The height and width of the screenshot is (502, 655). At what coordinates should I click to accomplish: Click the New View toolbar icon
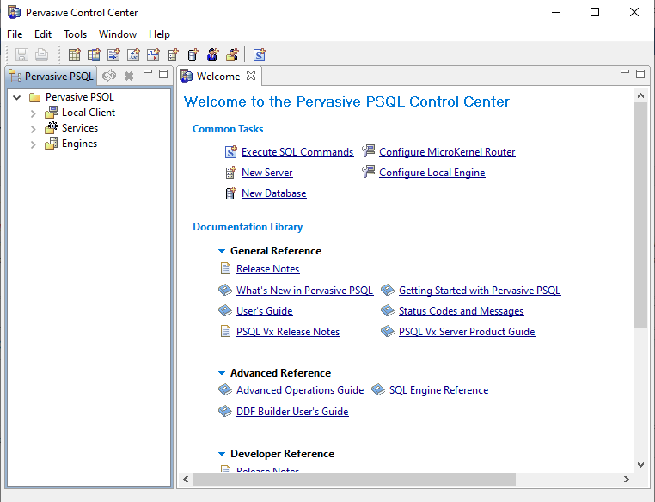tap(94, 55)
